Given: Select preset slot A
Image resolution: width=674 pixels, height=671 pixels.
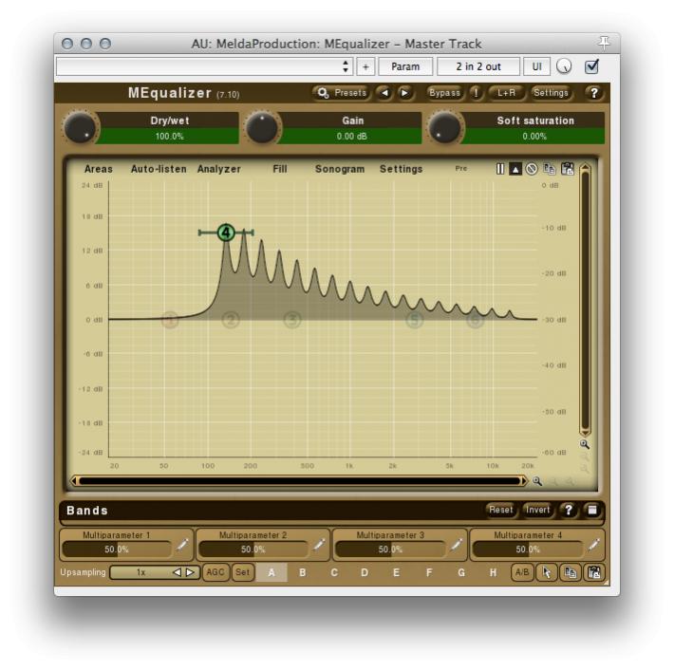Looking at the screenshot, I should [x=271, y=572].
